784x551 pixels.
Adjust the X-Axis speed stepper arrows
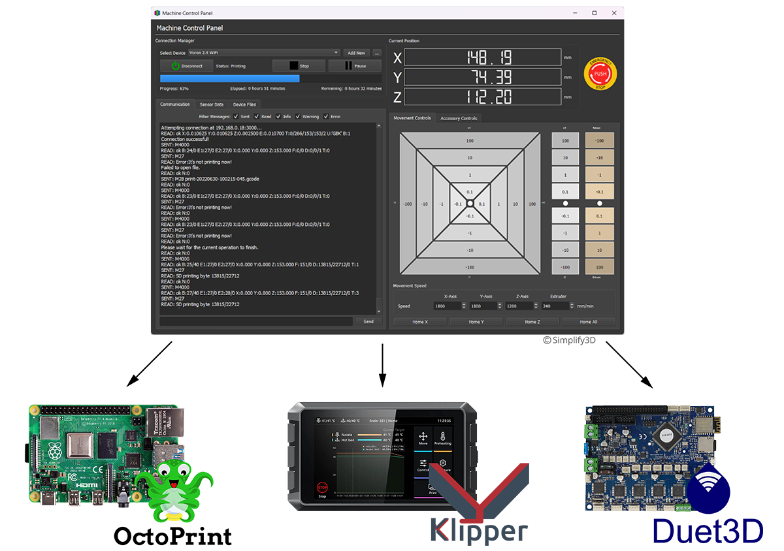click(464, 306)
